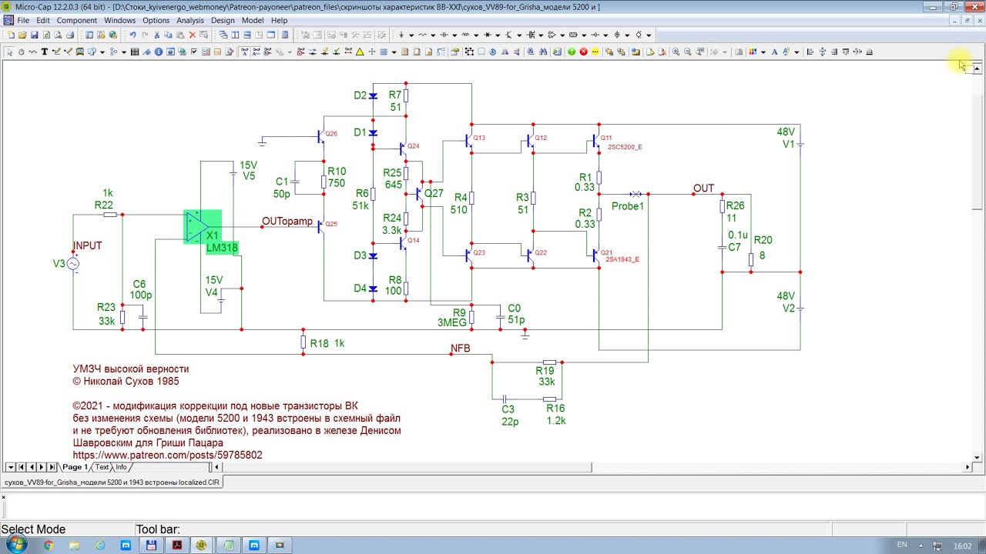The image size is (986, 554).
Task: Open the Analysis menu
Action: pos(190,21)
